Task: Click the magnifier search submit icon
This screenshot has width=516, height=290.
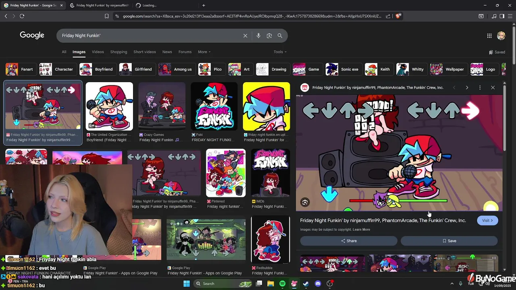Action: coord(280,35)
